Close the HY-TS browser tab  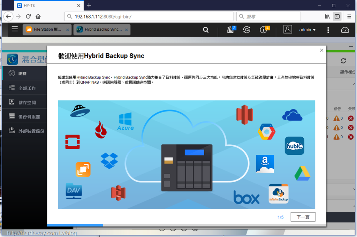coord(78,6)
